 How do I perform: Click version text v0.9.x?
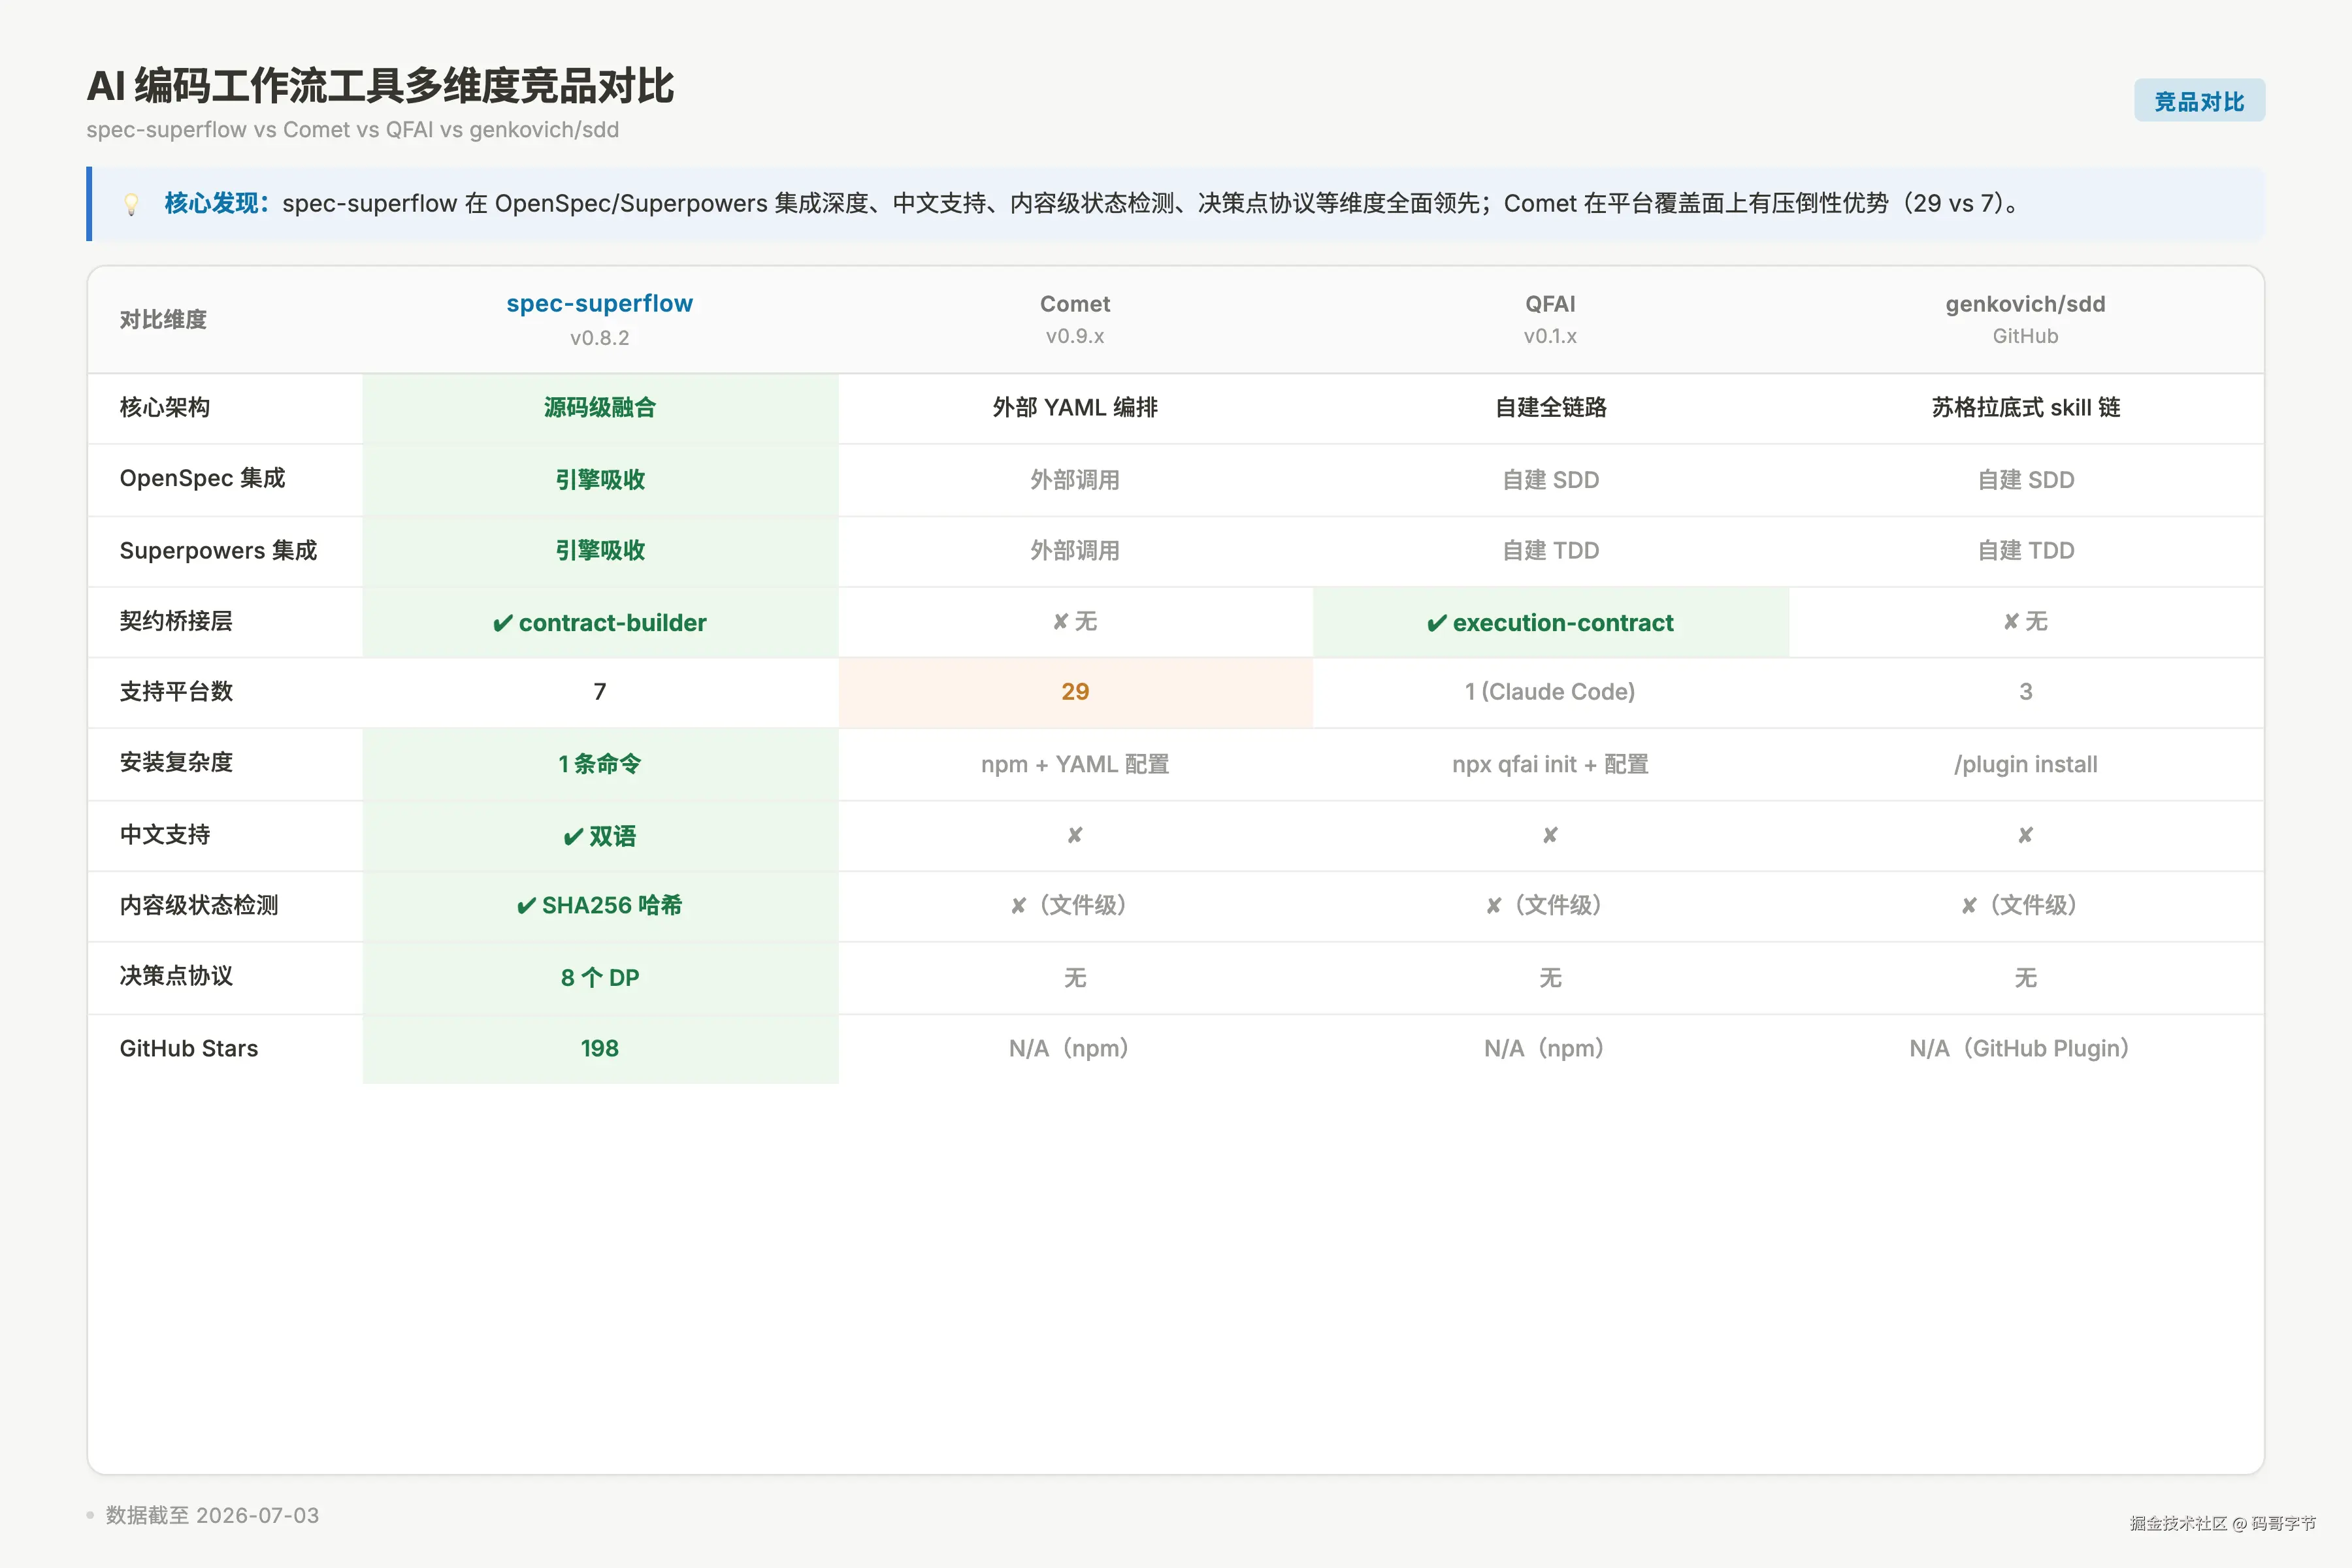1075,336
